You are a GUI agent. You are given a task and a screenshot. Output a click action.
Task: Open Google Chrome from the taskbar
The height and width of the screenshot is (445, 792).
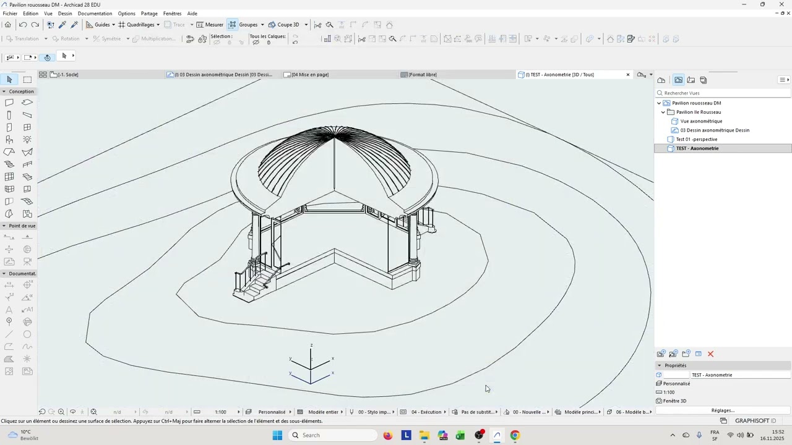click(515, 435)
